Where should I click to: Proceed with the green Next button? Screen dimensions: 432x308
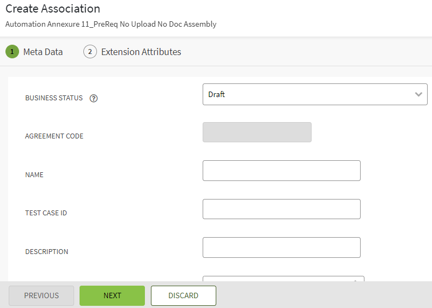112,295
